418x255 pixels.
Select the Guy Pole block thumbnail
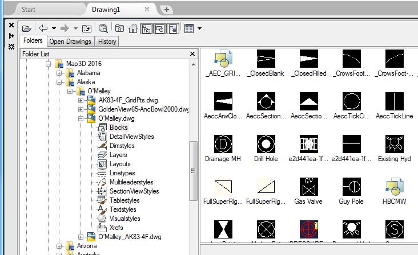point(352,187)
